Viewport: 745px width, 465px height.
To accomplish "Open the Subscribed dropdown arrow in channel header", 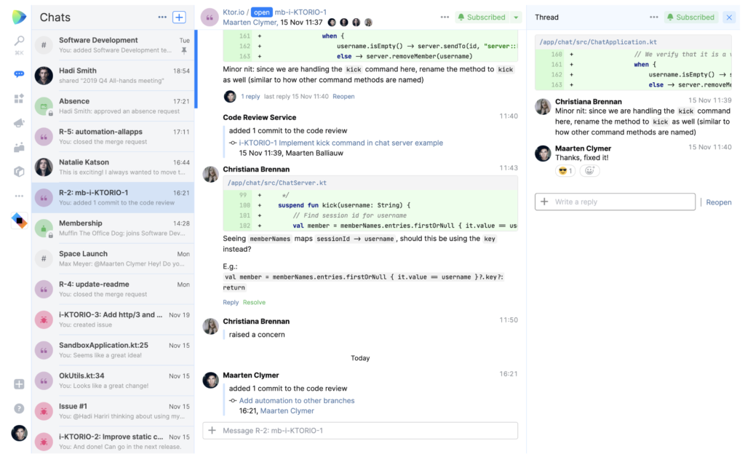I will pyautogui.click(x=515, y=16).
